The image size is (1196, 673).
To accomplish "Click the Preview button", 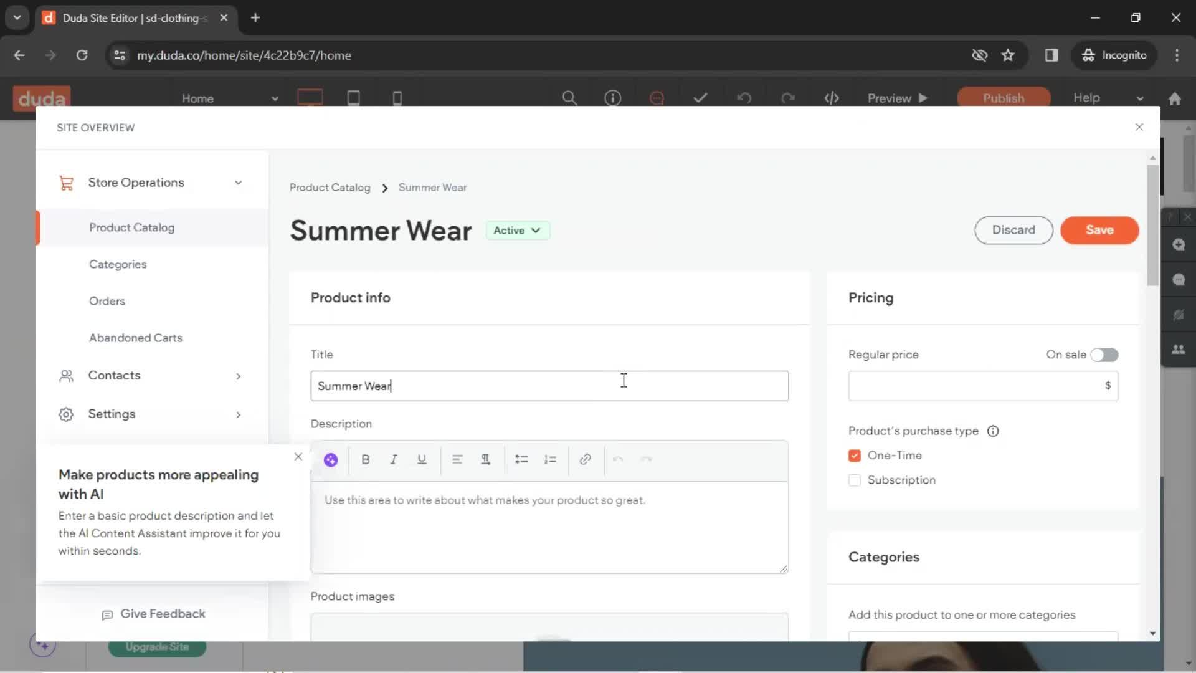I will pyautogui.click(x=898, y=98).
